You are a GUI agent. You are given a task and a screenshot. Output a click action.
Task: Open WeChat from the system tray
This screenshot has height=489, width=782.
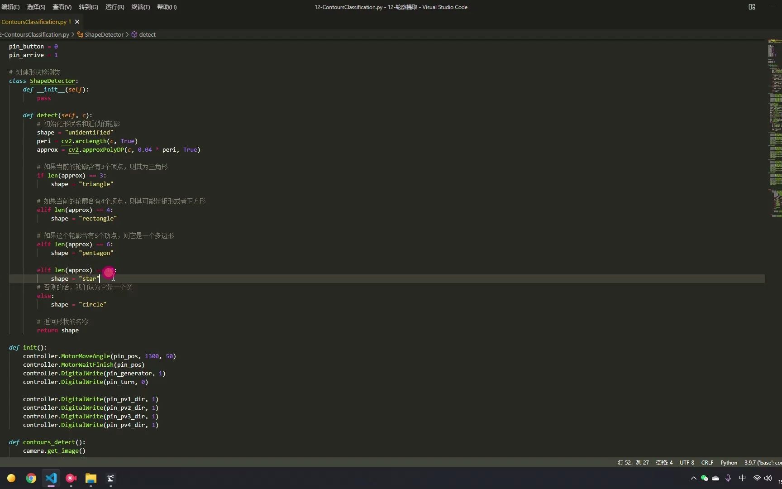pos(704,478)
